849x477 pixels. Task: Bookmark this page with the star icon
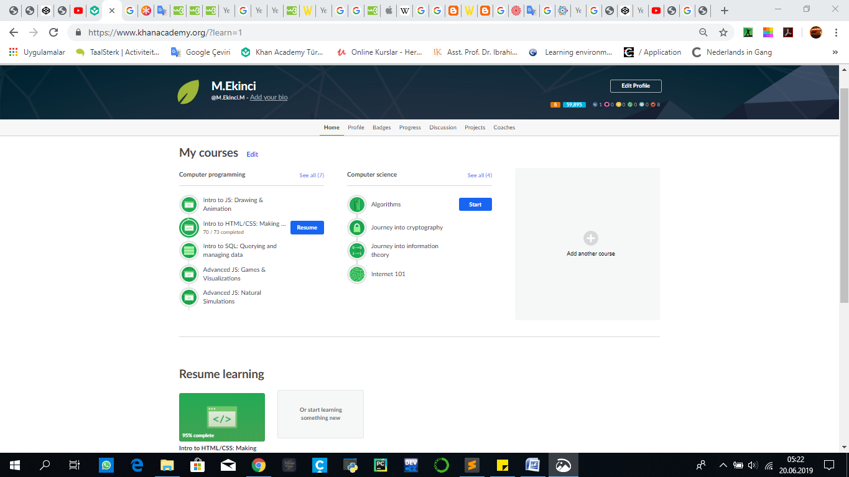click(723, 32)
